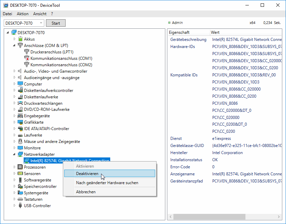
Task: Click the Druckeranschluss (LPT1) port icon
Action: coord(27,52)
